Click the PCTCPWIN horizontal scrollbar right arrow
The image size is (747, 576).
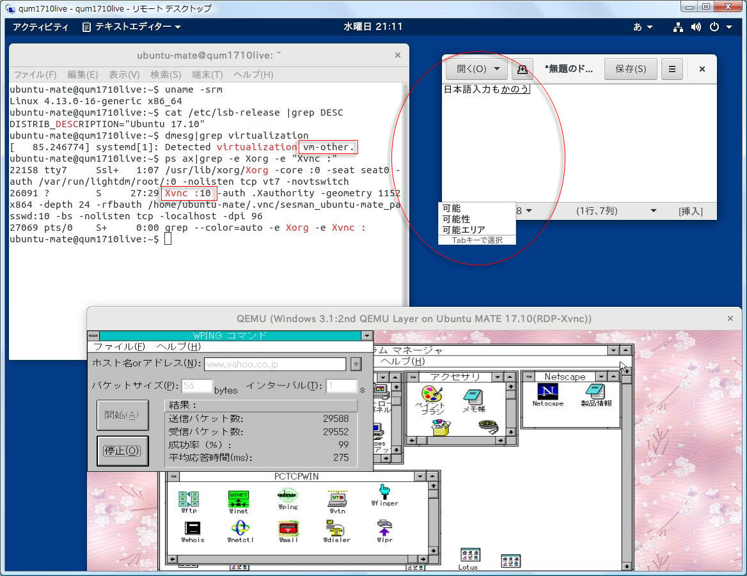[x=422, y=559]
